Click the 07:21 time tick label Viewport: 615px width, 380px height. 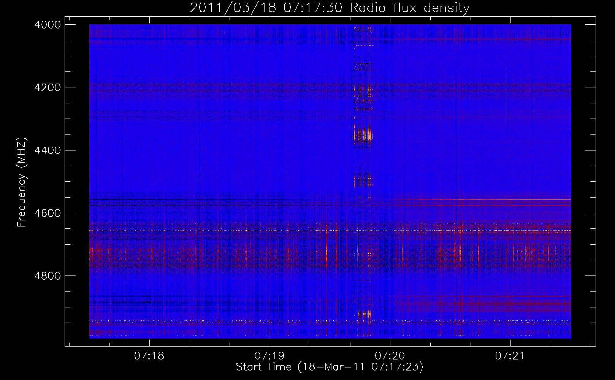coord(510,356)
